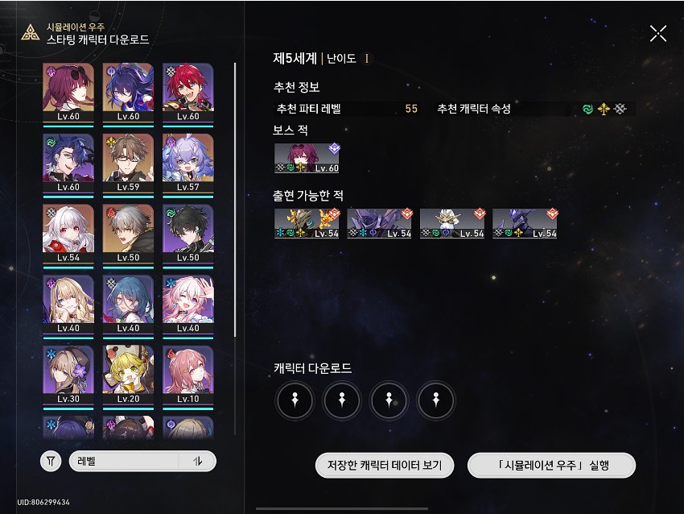Click the imaginary element recommended attribute icon

click(604, 109)
